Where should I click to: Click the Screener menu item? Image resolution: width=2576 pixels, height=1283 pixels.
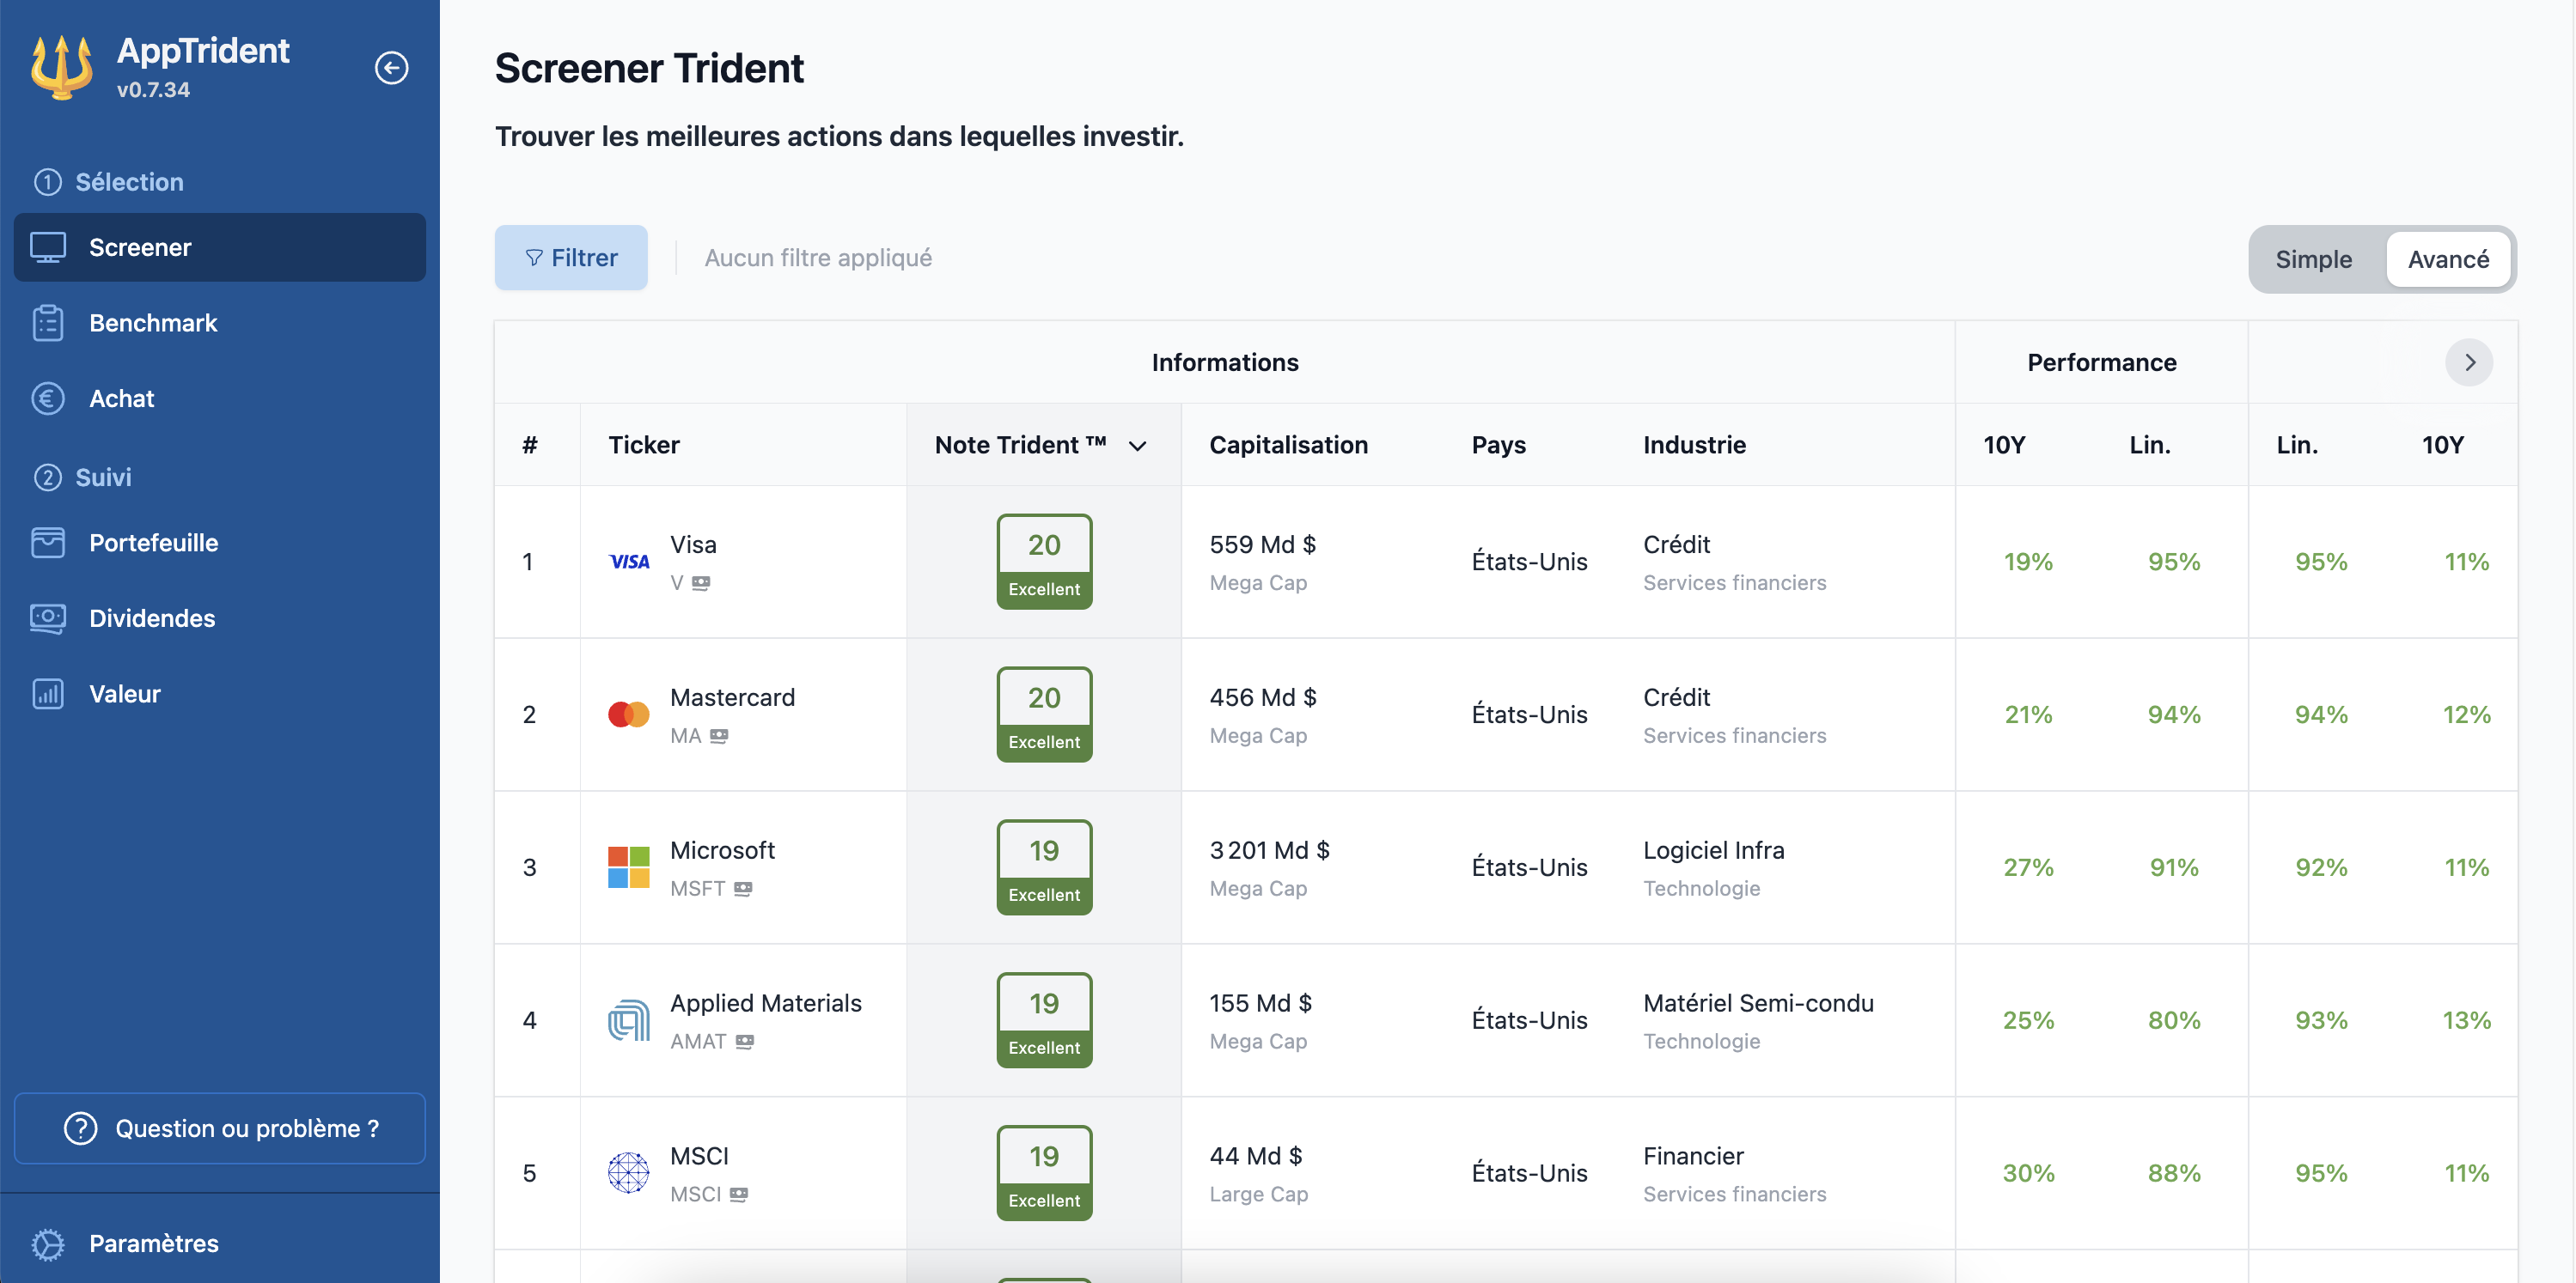point(220,248)
